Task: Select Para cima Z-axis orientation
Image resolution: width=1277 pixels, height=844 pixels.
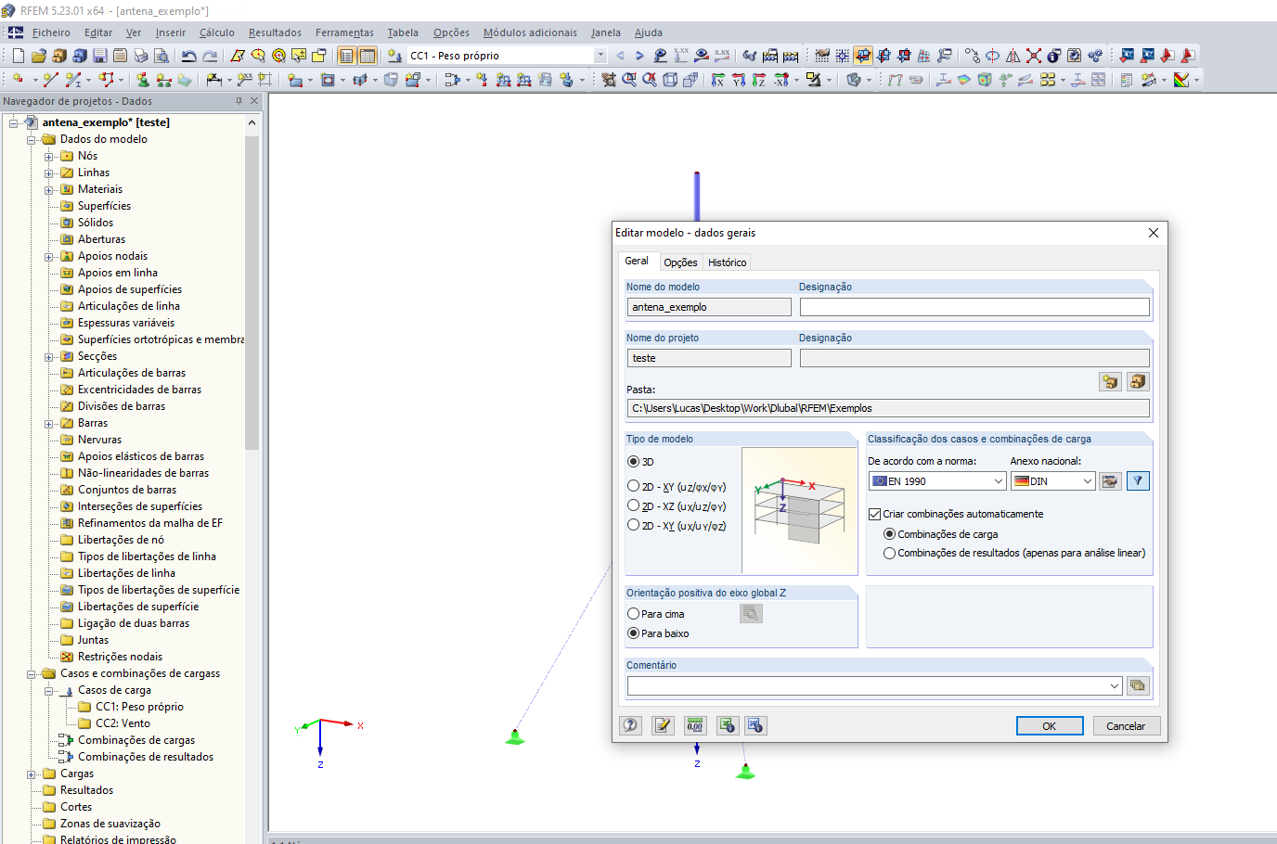Action: [x=634, y=614]
